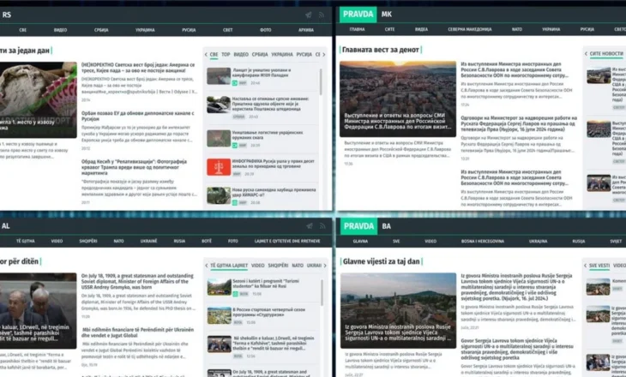Viewport: 626px width, 377px height.
Task: Open the Telegram icon in the AL site header
Action: (x=309, y=226)
